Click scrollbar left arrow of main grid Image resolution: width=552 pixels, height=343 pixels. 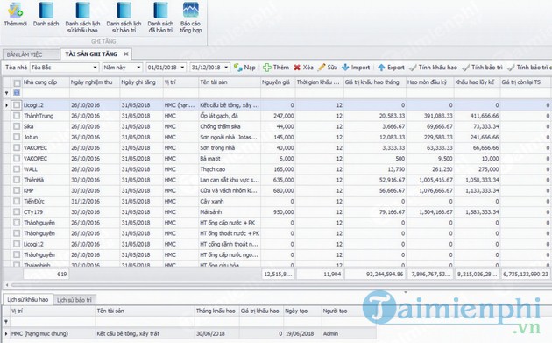tap(7, 284)
